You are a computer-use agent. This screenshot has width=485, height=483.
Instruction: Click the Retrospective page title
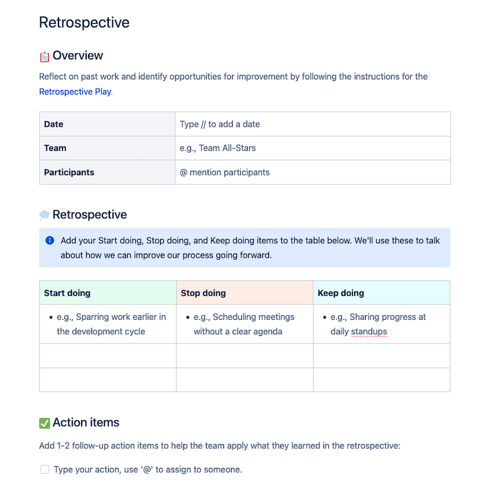coord(84,23)
